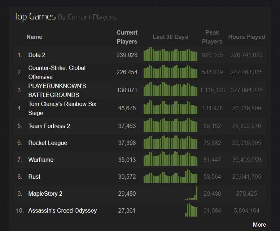Click peak players value 61,984

coord(212,210)
